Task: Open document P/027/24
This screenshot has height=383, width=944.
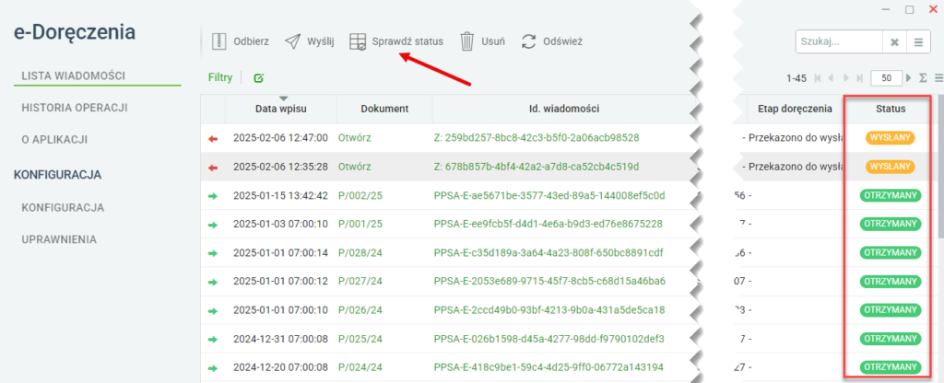Action: click(x=360, y=282)
